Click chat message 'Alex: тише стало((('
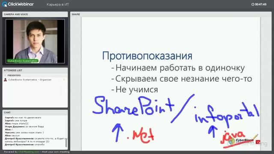The height and width of the screenshot is (154, 274). 17,124
